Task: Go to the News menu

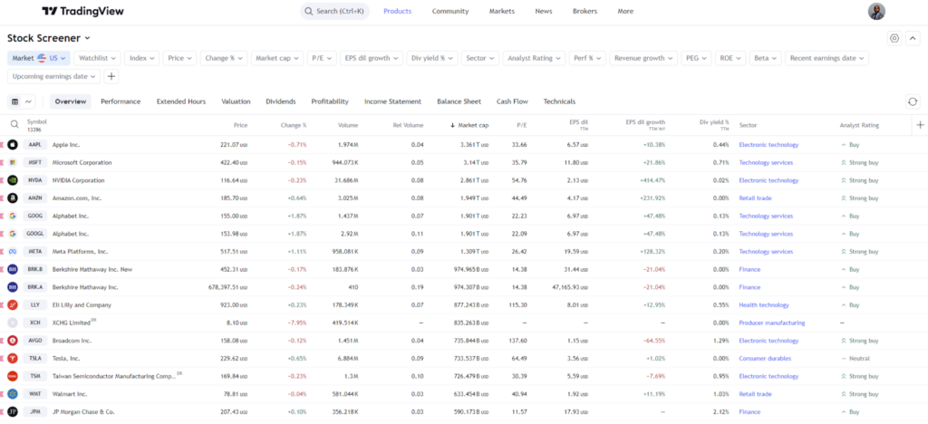Action: pos(544,11)
